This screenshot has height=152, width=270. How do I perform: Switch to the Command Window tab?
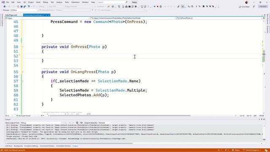click(47, 146)
